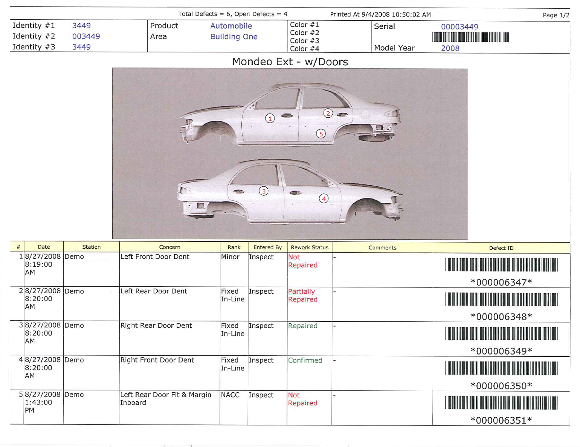Screen dimensions: 580x447
Task: Click the Defect ID column header
Action: coord(501,248)
